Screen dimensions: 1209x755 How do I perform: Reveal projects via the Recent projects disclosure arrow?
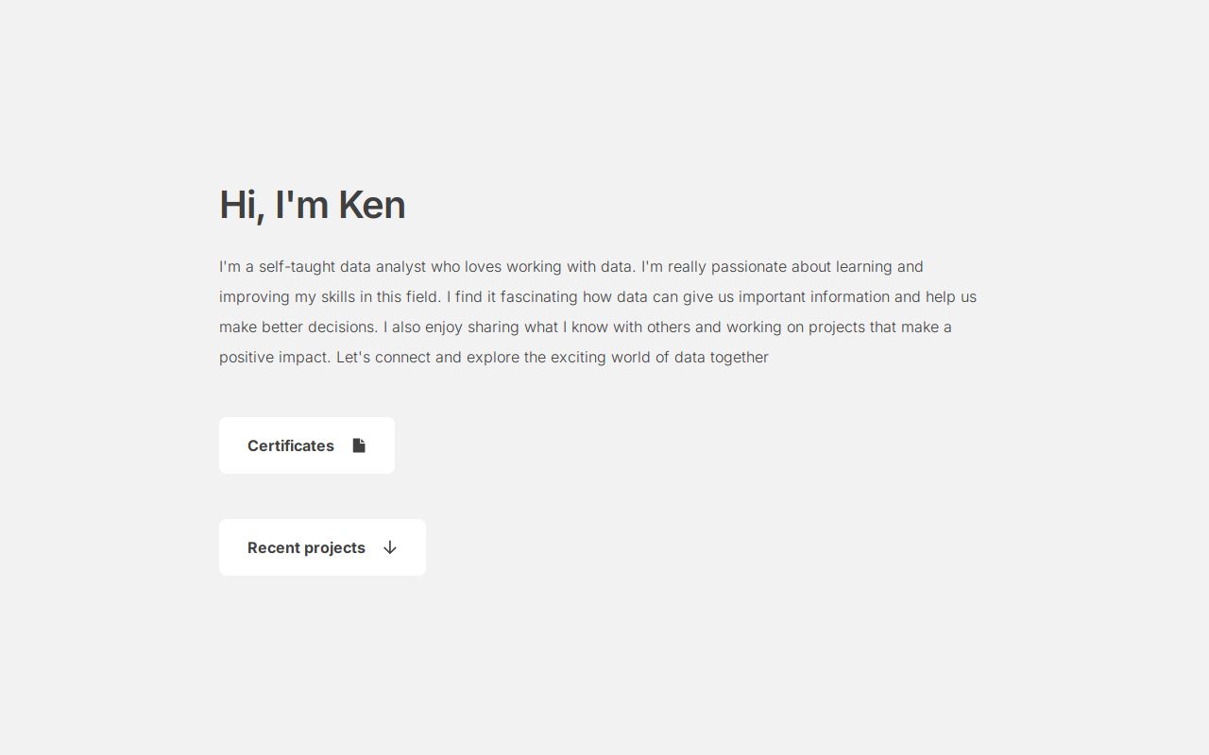click(389, 547)
